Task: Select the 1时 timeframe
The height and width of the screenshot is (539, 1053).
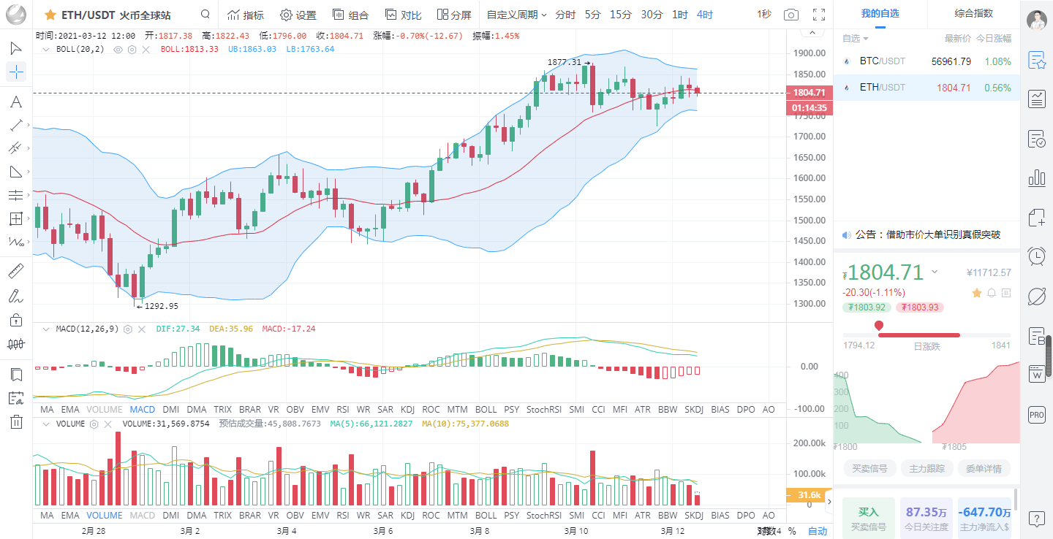Action: coord(679,15)
